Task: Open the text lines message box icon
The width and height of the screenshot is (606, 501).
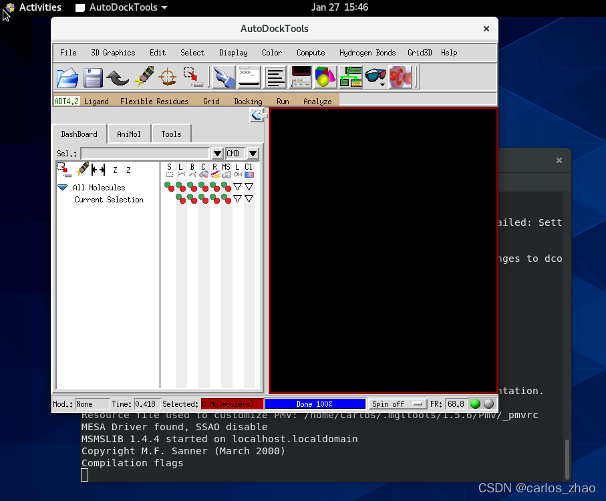Action: [275, 77]
